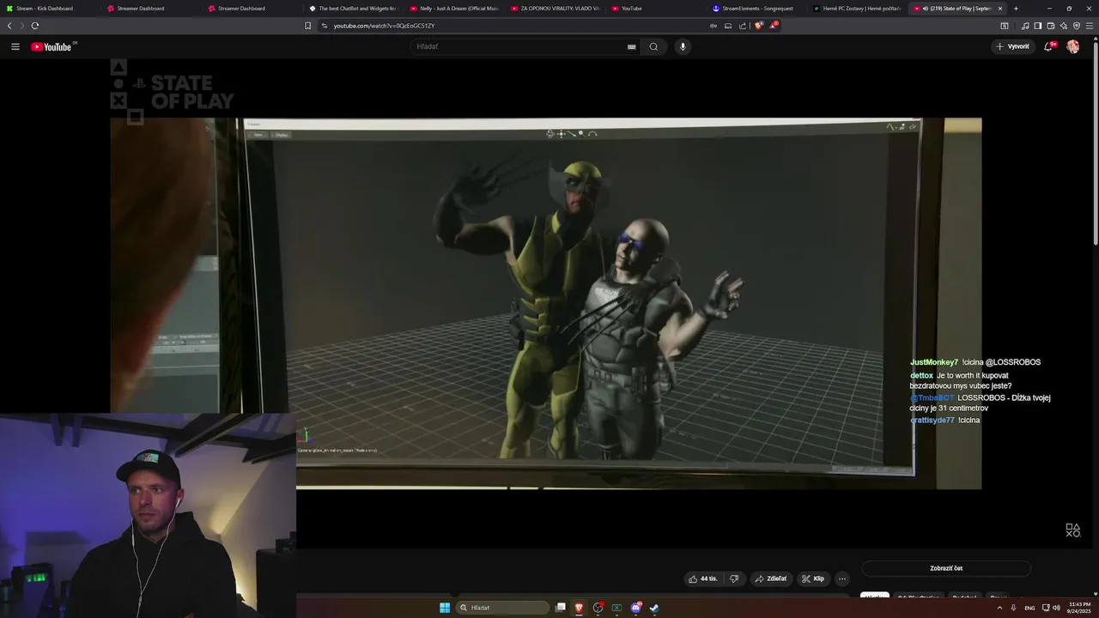Open the account avatar menu
This screenshot has width=1099, height=618.
click(1073, 46)
